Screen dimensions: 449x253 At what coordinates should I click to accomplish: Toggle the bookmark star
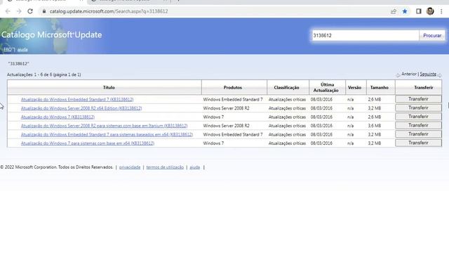coord(405,11)
